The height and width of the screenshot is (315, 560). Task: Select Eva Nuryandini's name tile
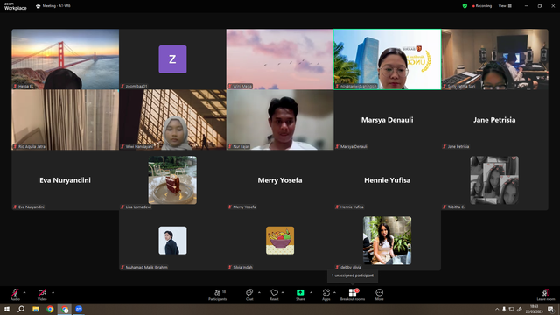pos(66,180)
